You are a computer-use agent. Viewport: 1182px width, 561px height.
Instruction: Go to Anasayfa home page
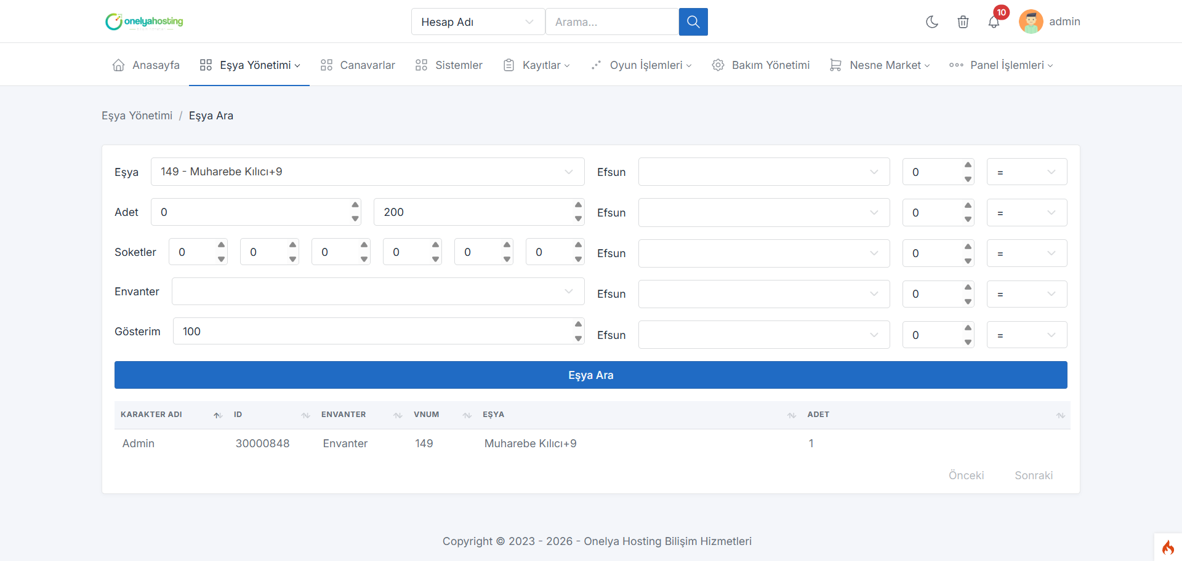pos(146,65)
